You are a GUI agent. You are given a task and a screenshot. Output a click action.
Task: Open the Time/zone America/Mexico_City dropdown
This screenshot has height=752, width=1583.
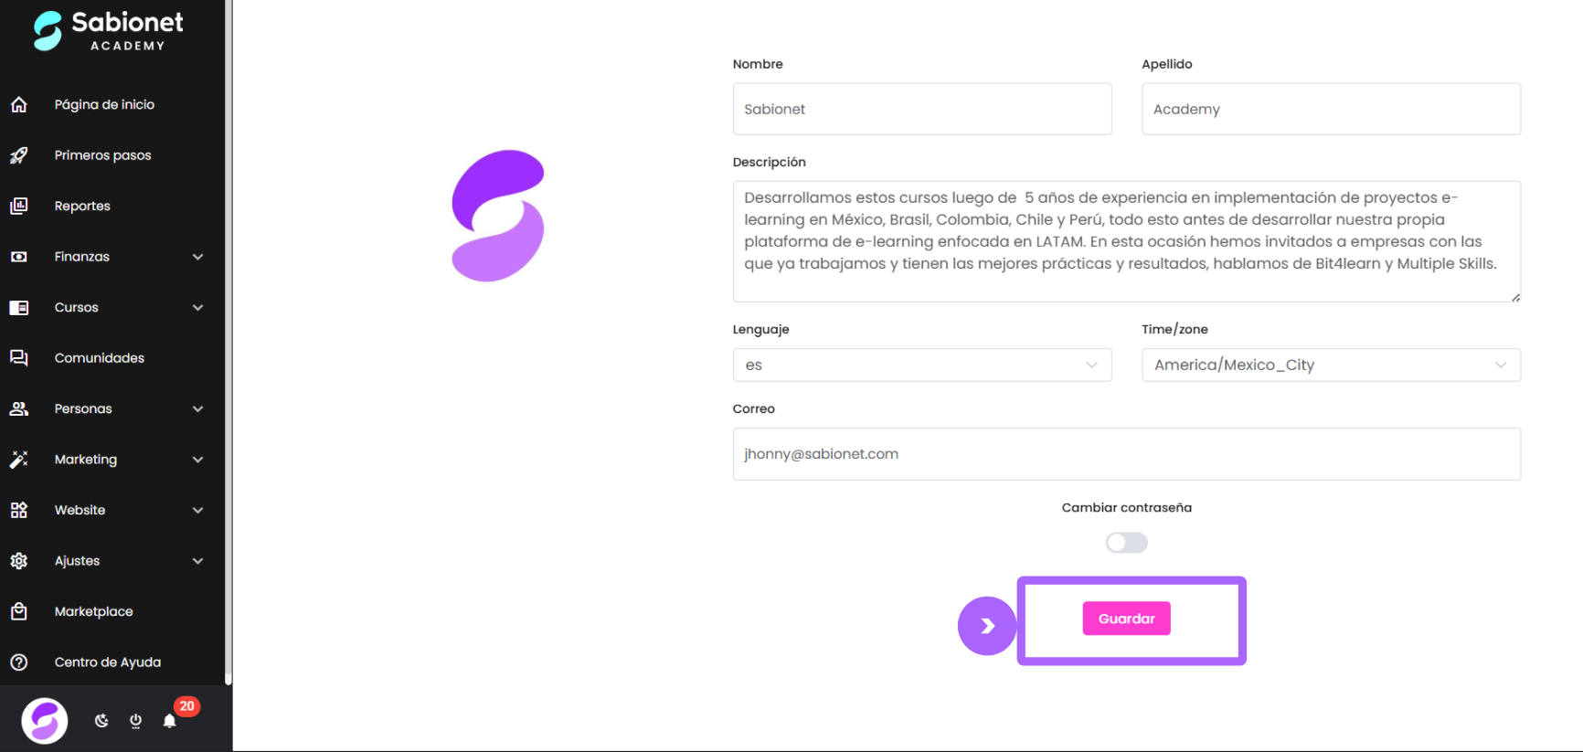pos(1331,365)
